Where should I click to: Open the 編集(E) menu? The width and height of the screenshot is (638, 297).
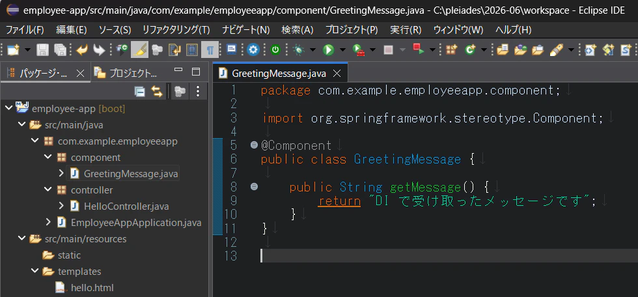[x=72, y=30]
